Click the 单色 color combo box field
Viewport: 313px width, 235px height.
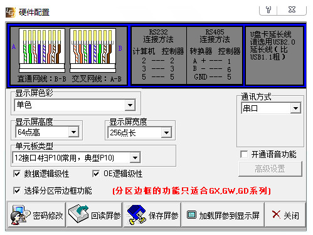[75, 105]
